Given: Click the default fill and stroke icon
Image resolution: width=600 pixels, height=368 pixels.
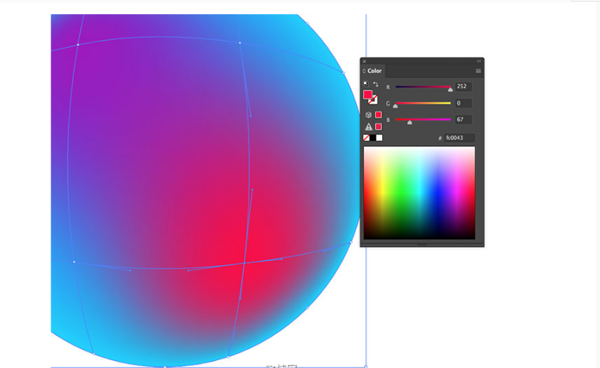Looking at the screenshot, I should (x=366, y=84).
